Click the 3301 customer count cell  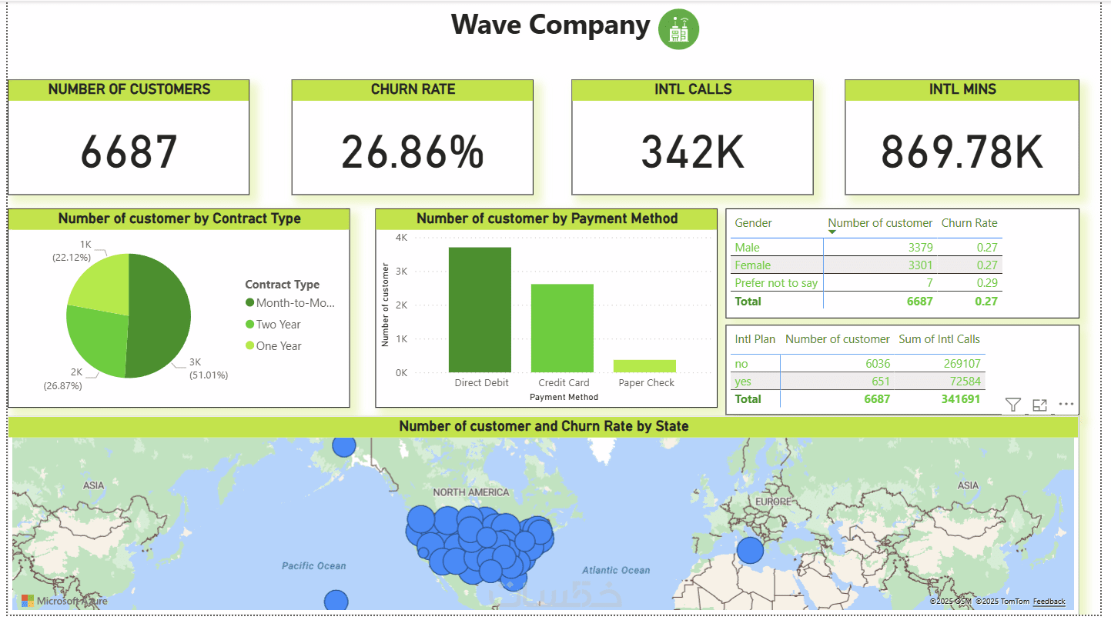click(919, 265)
